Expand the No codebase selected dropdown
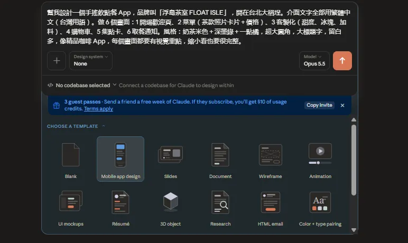Image resolution: width=408 pixels, height=243 pixels. click(86, 86)
